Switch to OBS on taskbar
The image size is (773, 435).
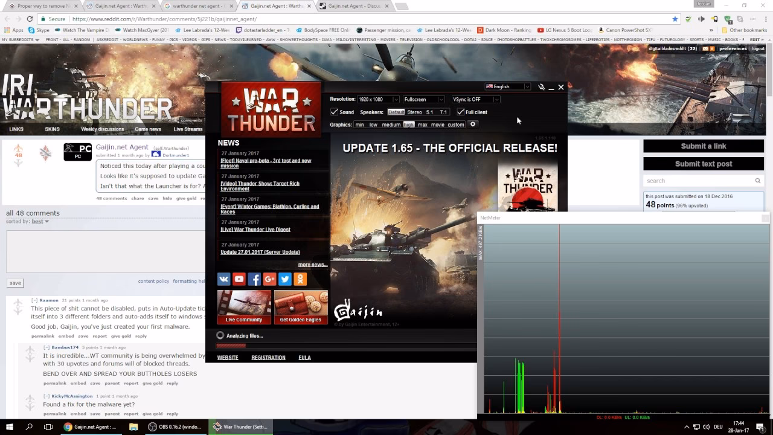[x=177, y=427]
